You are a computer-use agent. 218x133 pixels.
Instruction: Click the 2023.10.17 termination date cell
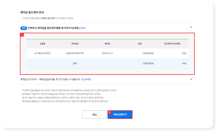coord(107,53)
